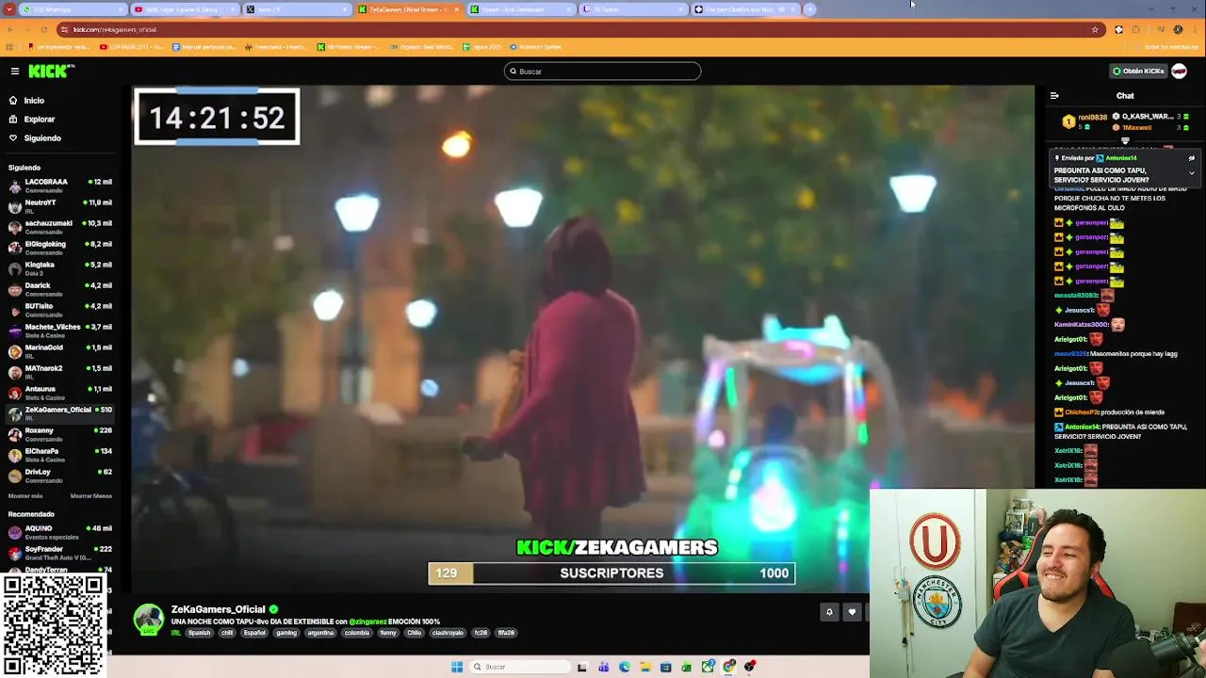Open Chrome from the taskbar
1206x678 pixels.
729,667
